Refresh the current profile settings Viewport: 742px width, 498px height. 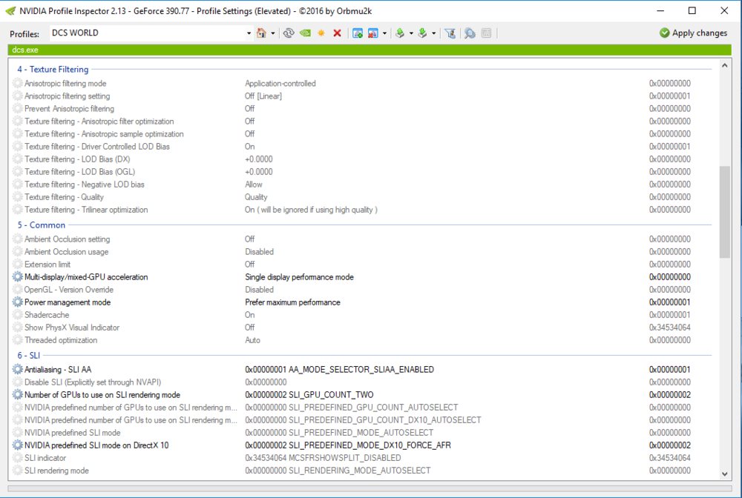[x=289, y=33]
